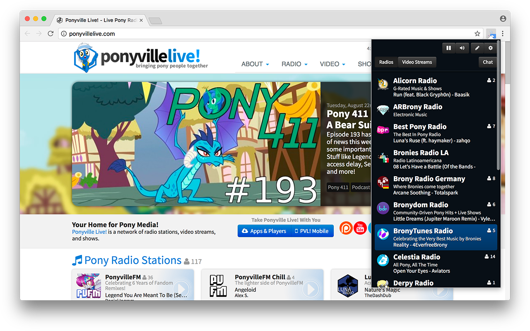Bookmark this page with the star

pyautogui.click(x=477, y=34)
